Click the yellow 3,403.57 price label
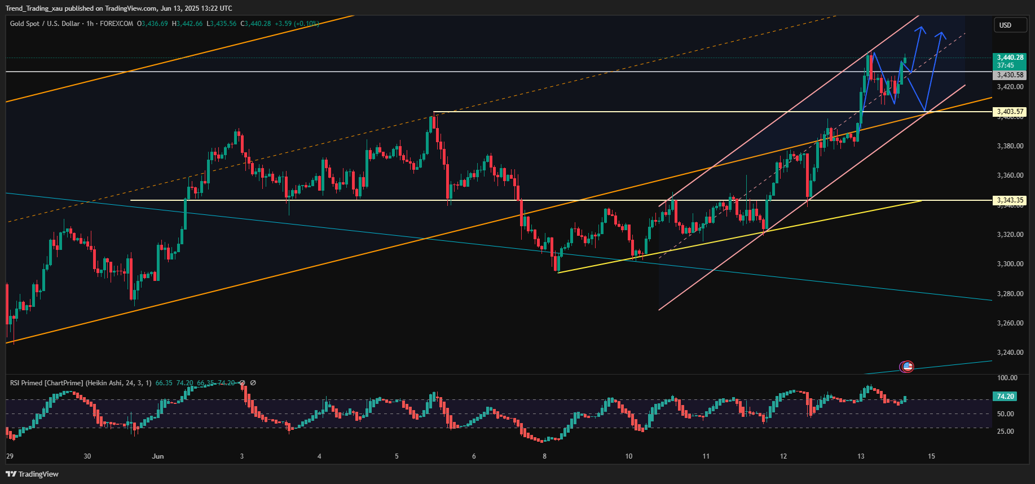Viewport: 1035px width, 484px height. point(1010,112)
